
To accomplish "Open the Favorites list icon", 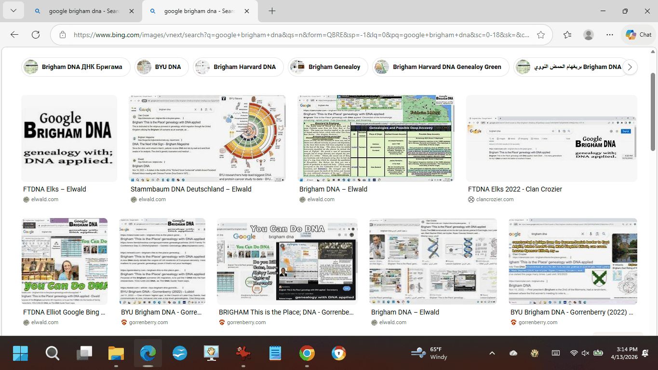I will [567, 35].
